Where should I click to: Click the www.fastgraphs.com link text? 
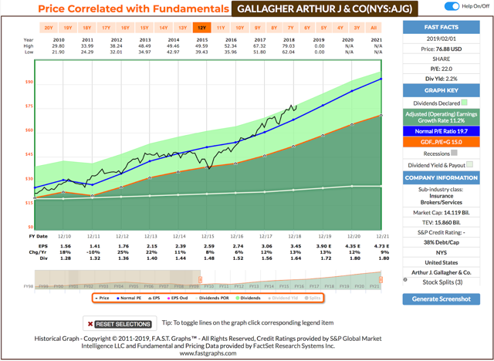[x=208, y=353]
